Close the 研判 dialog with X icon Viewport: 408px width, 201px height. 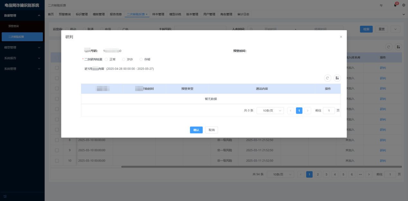[341, 37]
